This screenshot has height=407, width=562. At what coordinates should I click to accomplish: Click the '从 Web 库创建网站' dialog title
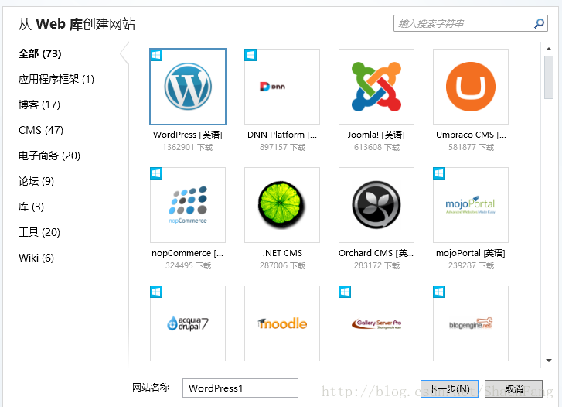click(x=77, y=25)
